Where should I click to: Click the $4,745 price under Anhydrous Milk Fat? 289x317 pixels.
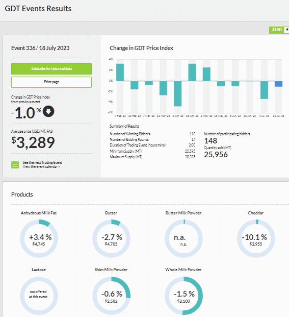tap(39, 244)
